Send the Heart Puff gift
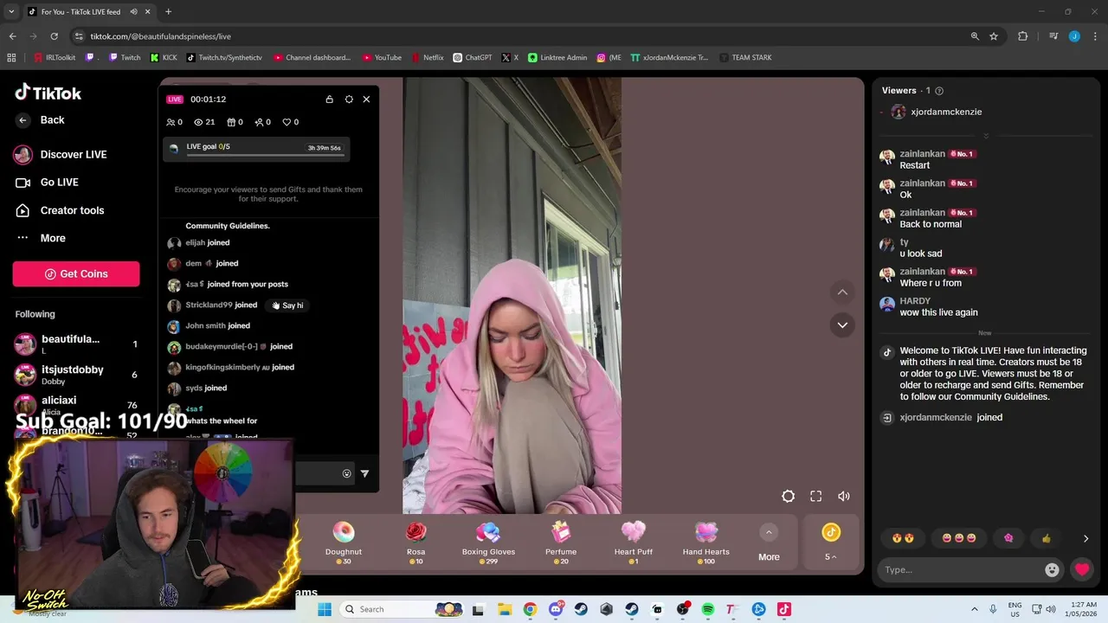Screen dimensions: 1108x623 [x=634, y=543]
